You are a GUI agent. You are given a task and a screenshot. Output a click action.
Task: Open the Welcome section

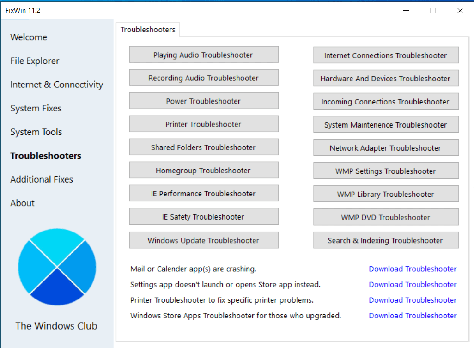click(29, 37)
